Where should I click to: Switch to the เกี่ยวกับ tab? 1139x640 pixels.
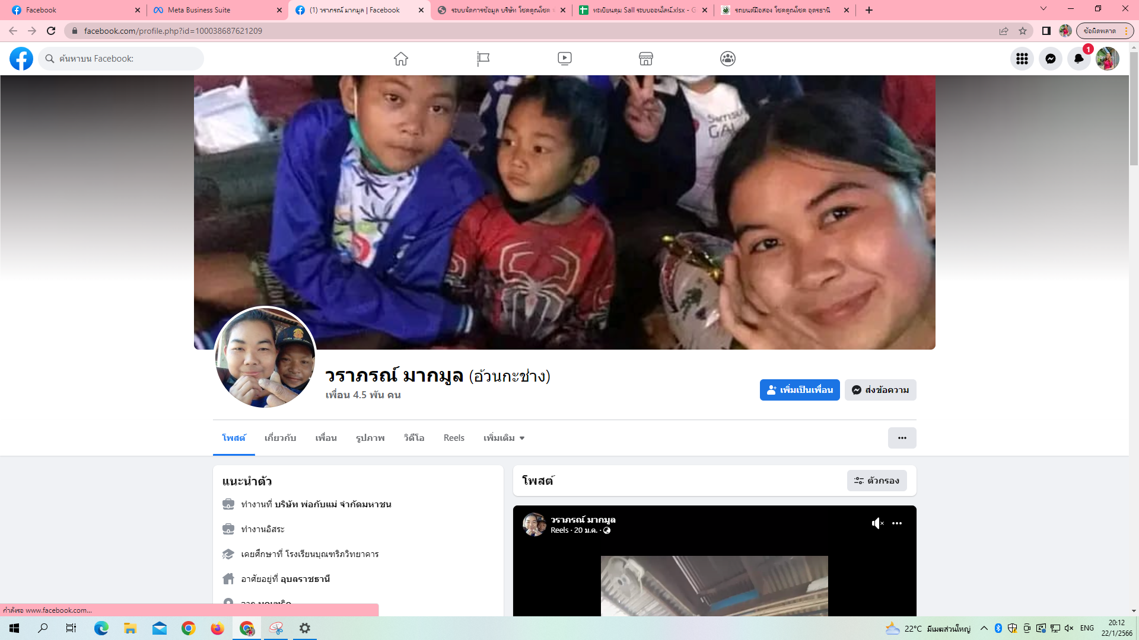point(280,438)
